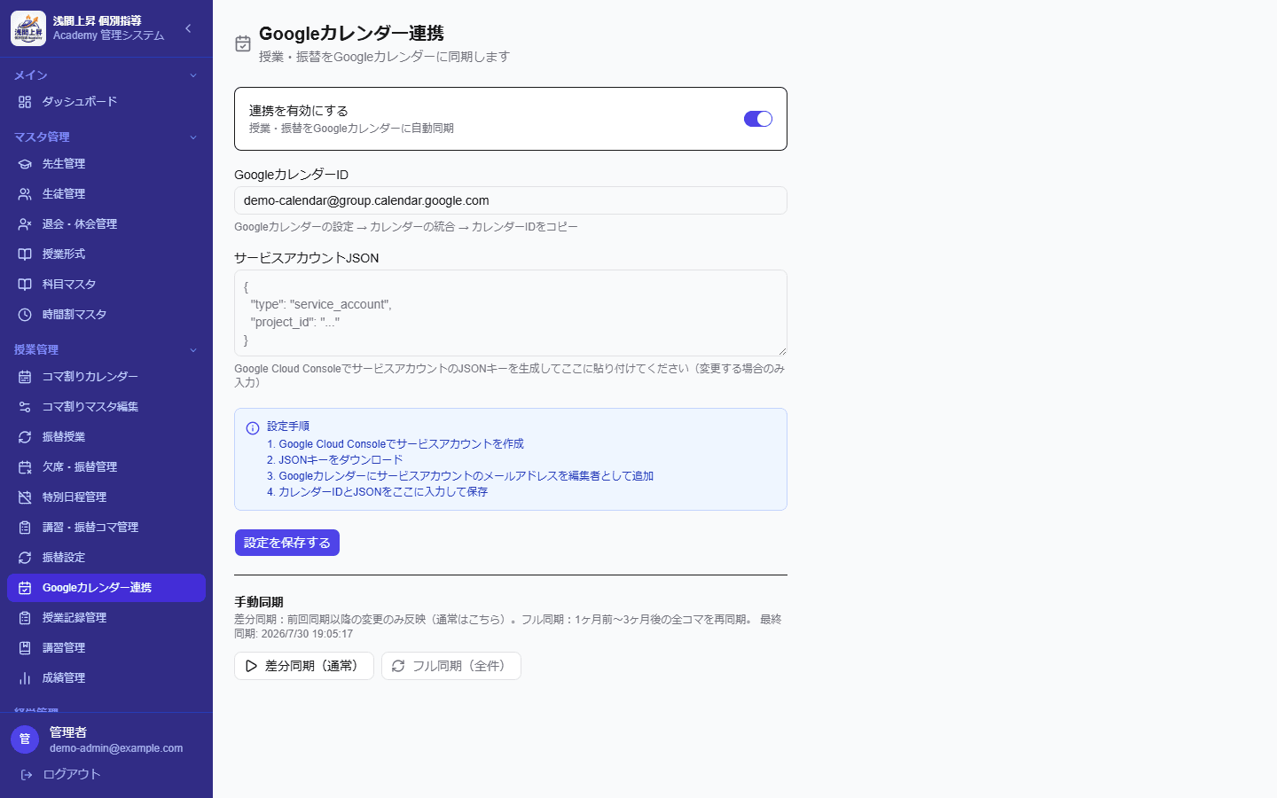Click the コマ割りマスタ編集 sliders icon
Viewport: 1277px width, 798px height.
(x=25, y=407)
